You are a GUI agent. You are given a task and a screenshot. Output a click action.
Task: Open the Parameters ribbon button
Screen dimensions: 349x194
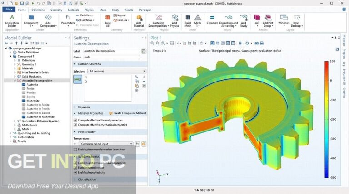(68, 21)
